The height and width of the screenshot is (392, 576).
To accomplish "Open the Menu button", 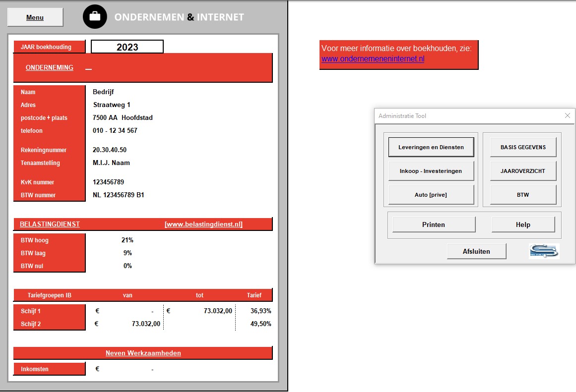I will [35, 17].
